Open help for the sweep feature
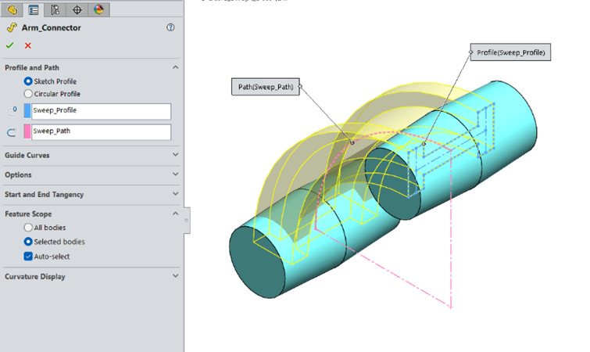The height and width of the screenshot is (352, 590). [170, 27]
